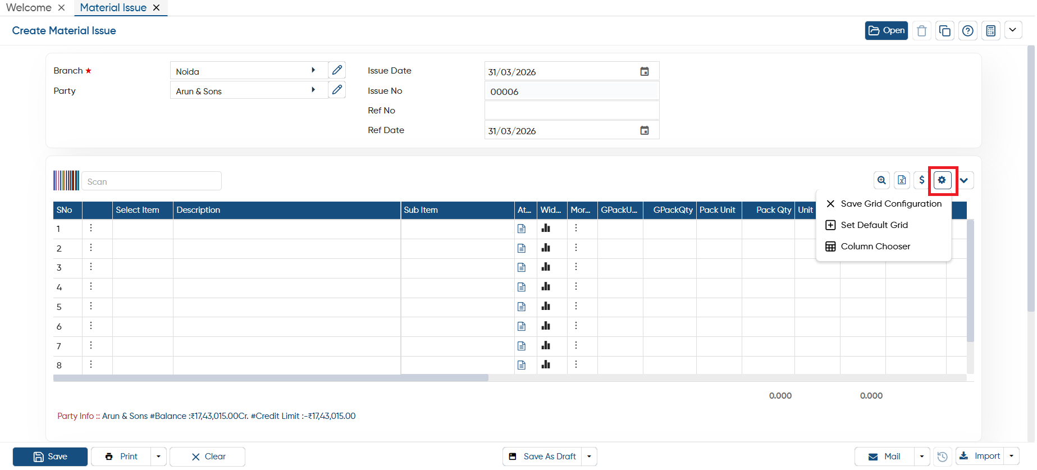This screenshot has width=1037, height=470.
Task: Click the Clear button
Action: tap(207, 457)
